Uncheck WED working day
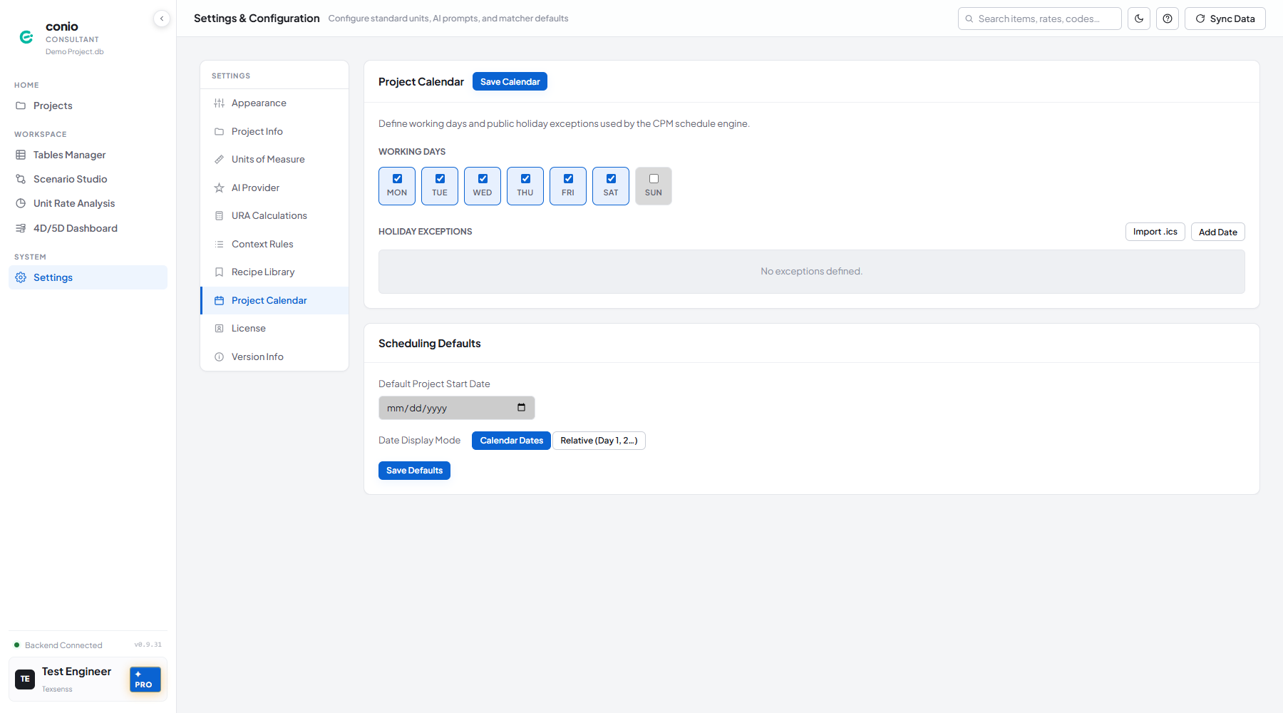The height and width of the screenshot is (713, 1283). pyautogui.click(x=483, y=179)
